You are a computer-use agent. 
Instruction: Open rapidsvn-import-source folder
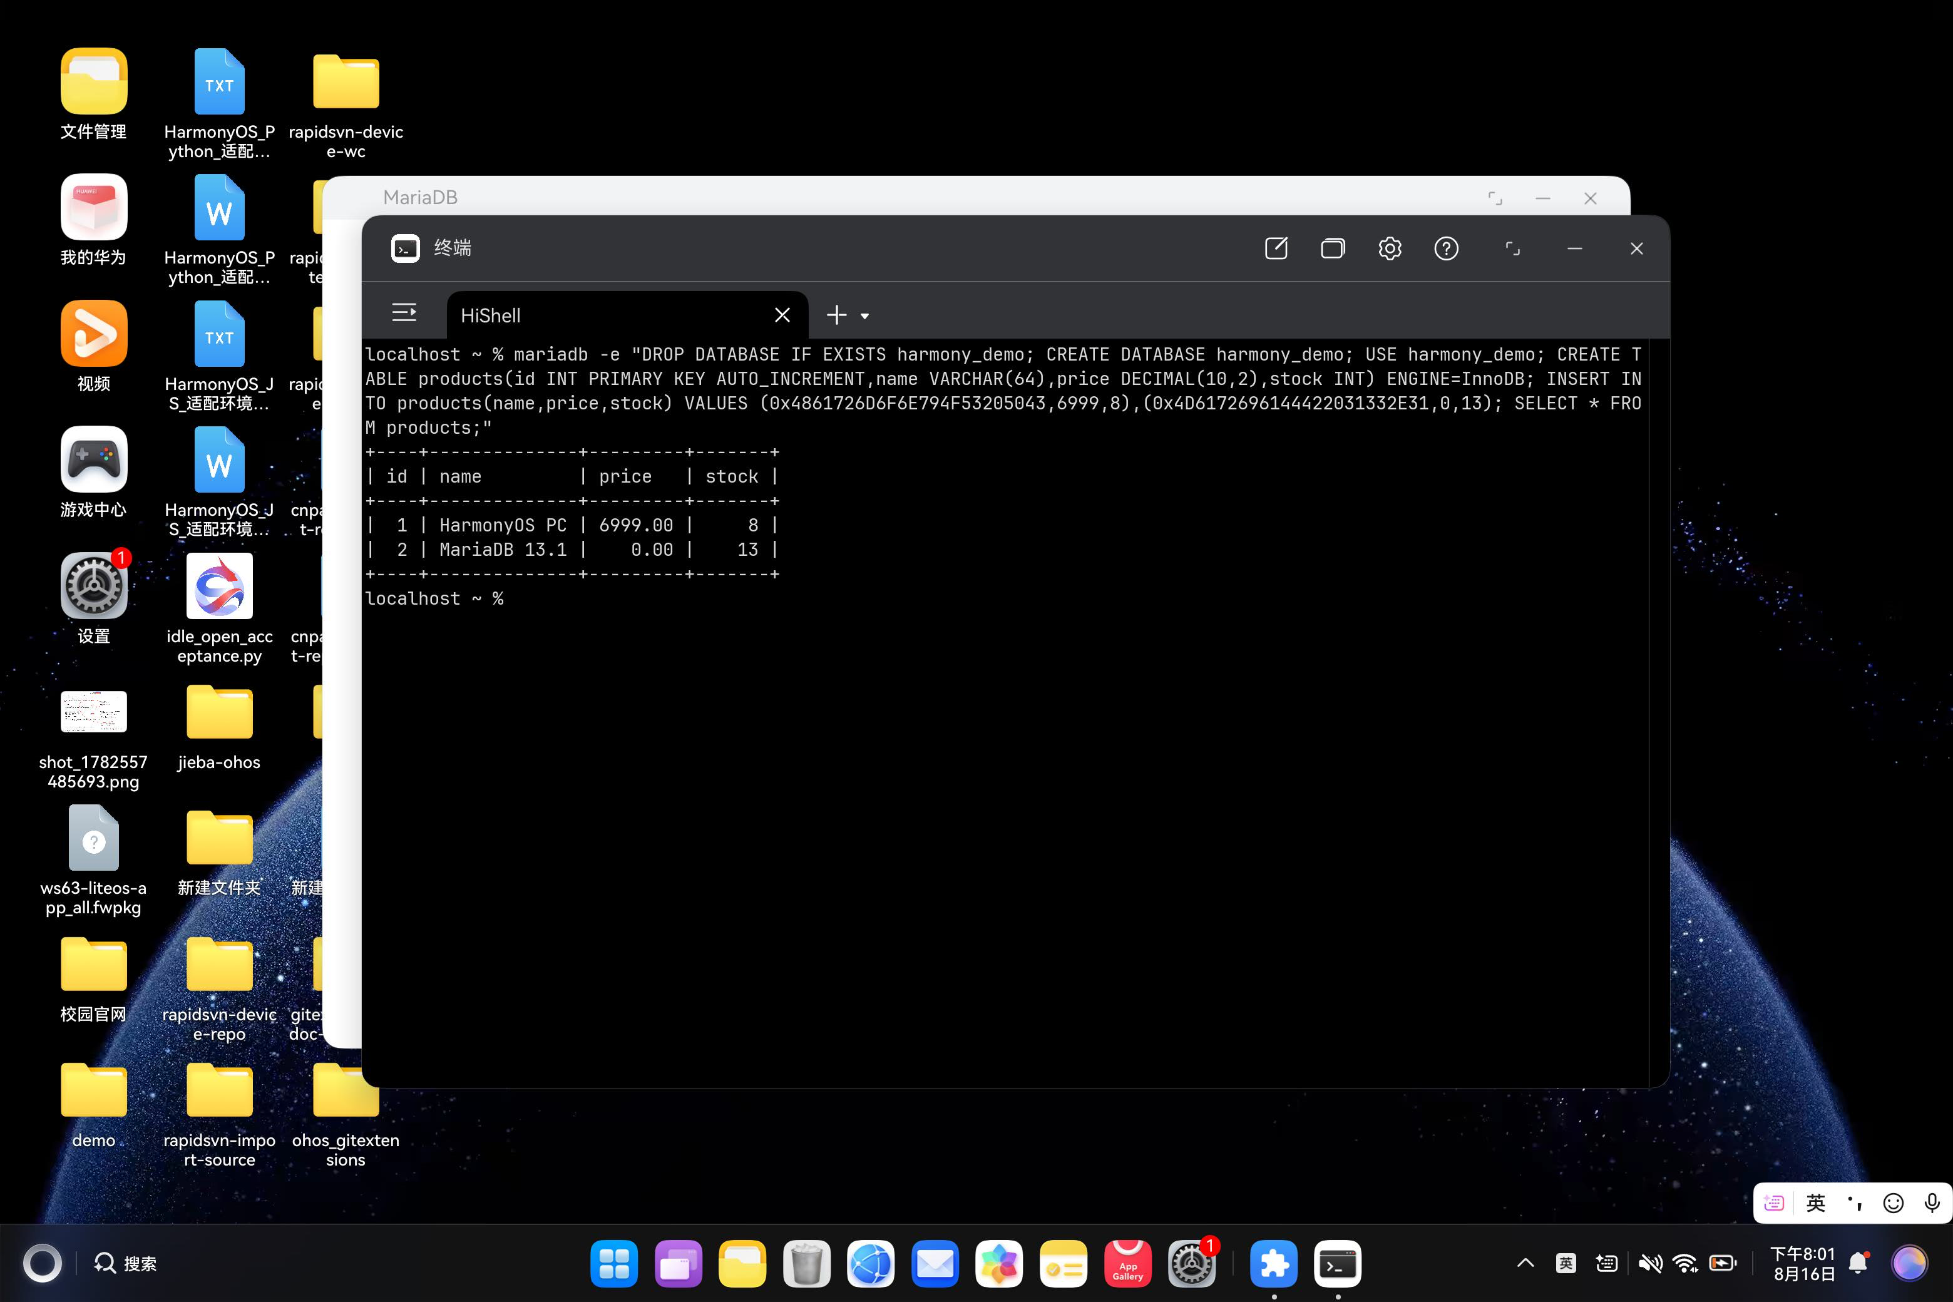(x=219, y=1114)
